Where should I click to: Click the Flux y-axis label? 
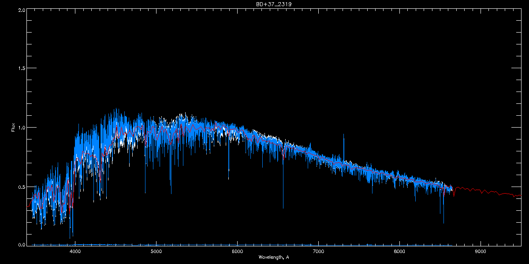pos(13,128)
